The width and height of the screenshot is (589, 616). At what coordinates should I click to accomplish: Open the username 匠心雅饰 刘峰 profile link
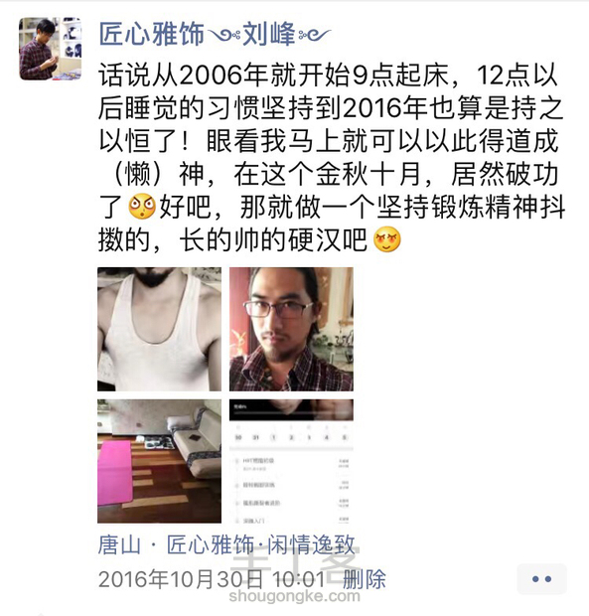click(215, 34)
